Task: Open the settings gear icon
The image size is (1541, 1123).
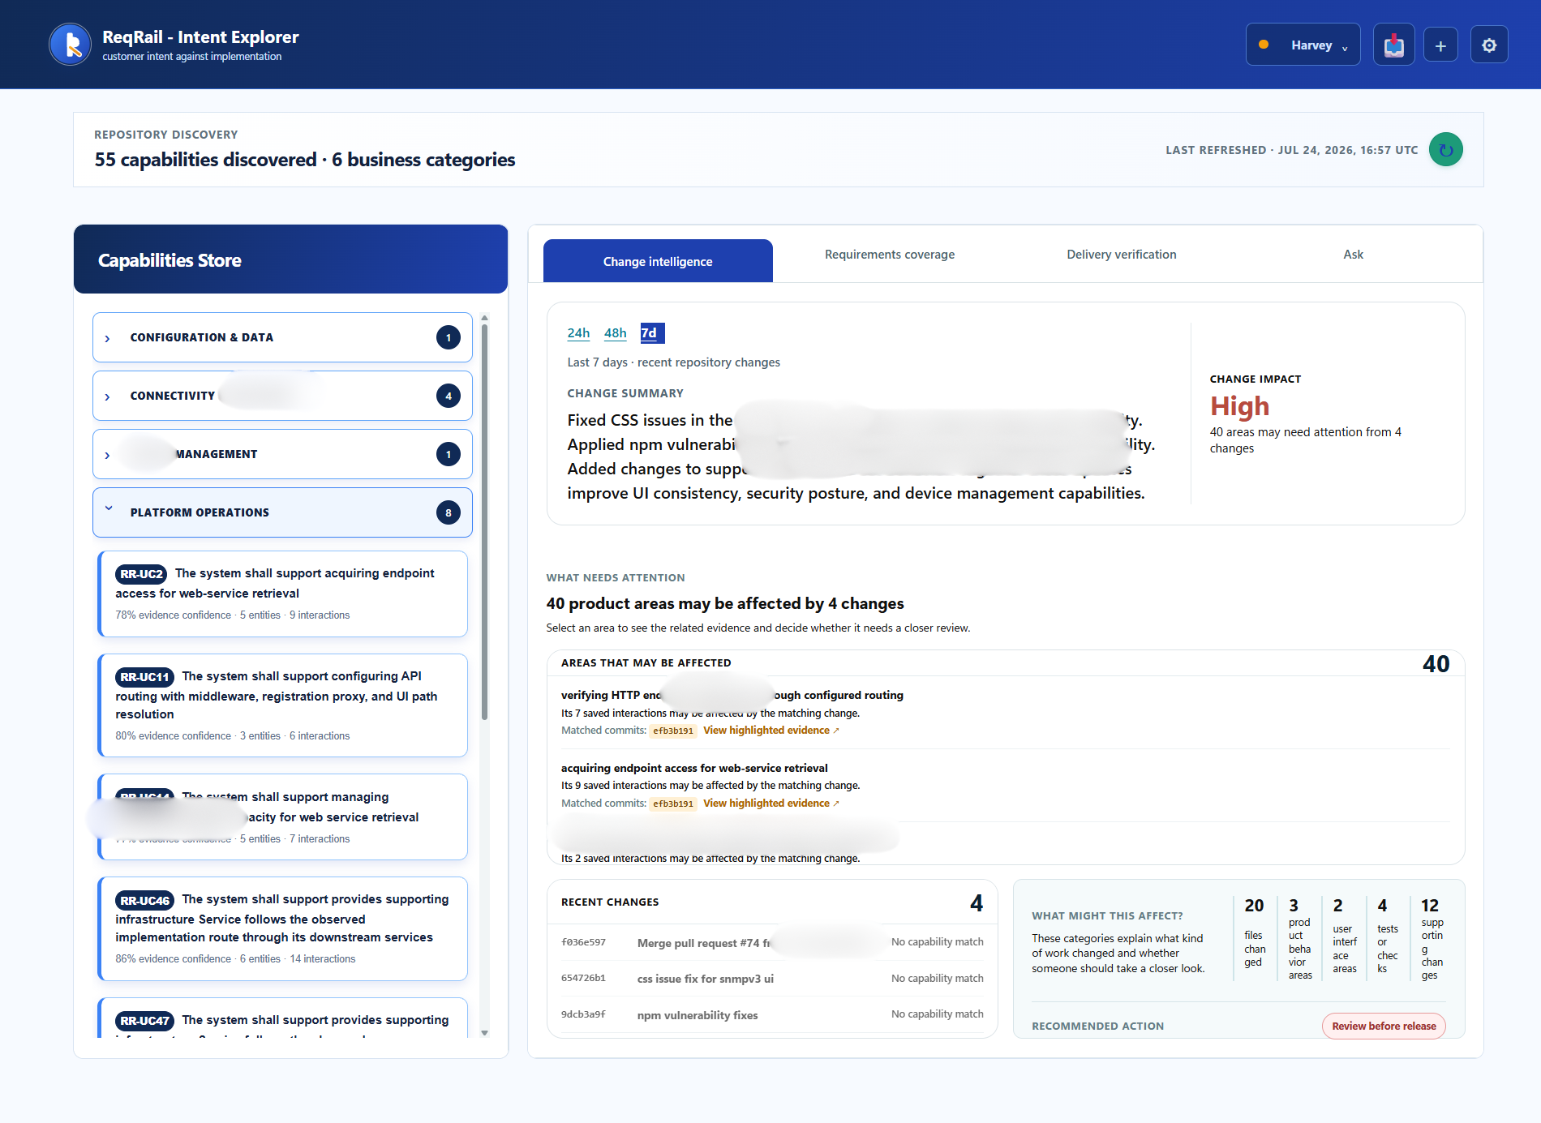Action: [1489, 45]
